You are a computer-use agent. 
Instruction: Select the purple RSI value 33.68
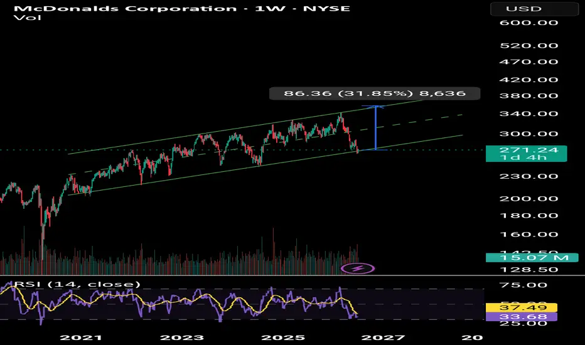pyautogui.click(x=522, y=317)
